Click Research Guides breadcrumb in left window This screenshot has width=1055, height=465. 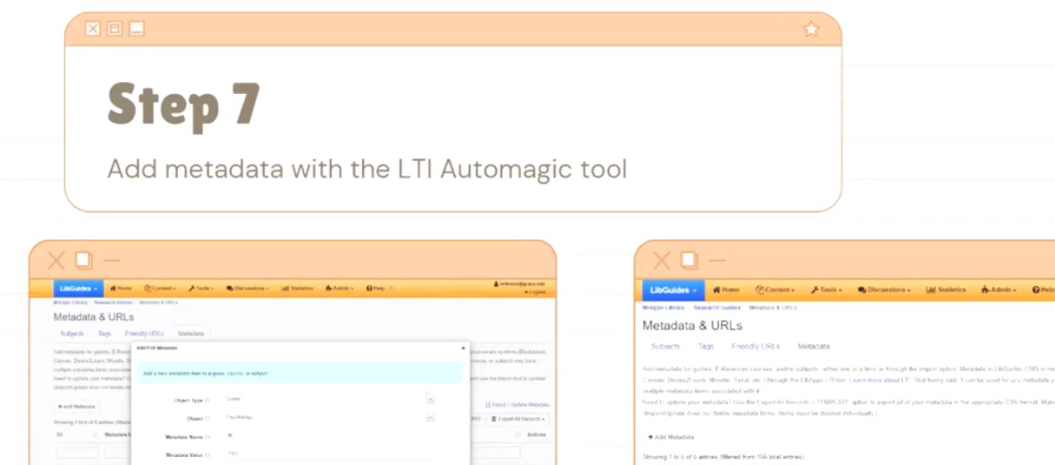(114, 303)
